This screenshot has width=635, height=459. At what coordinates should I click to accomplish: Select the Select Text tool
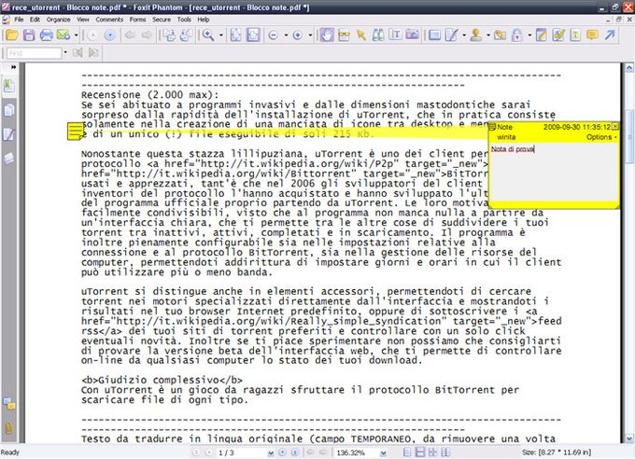396,35
